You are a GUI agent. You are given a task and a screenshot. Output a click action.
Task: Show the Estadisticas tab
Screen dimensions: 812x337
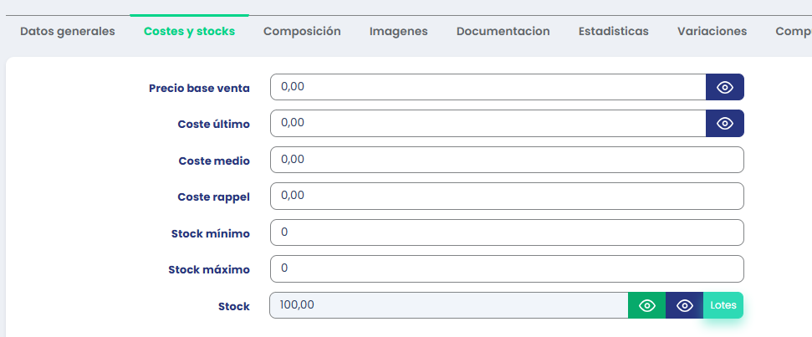pyautogui.click(x=613, y=31)
